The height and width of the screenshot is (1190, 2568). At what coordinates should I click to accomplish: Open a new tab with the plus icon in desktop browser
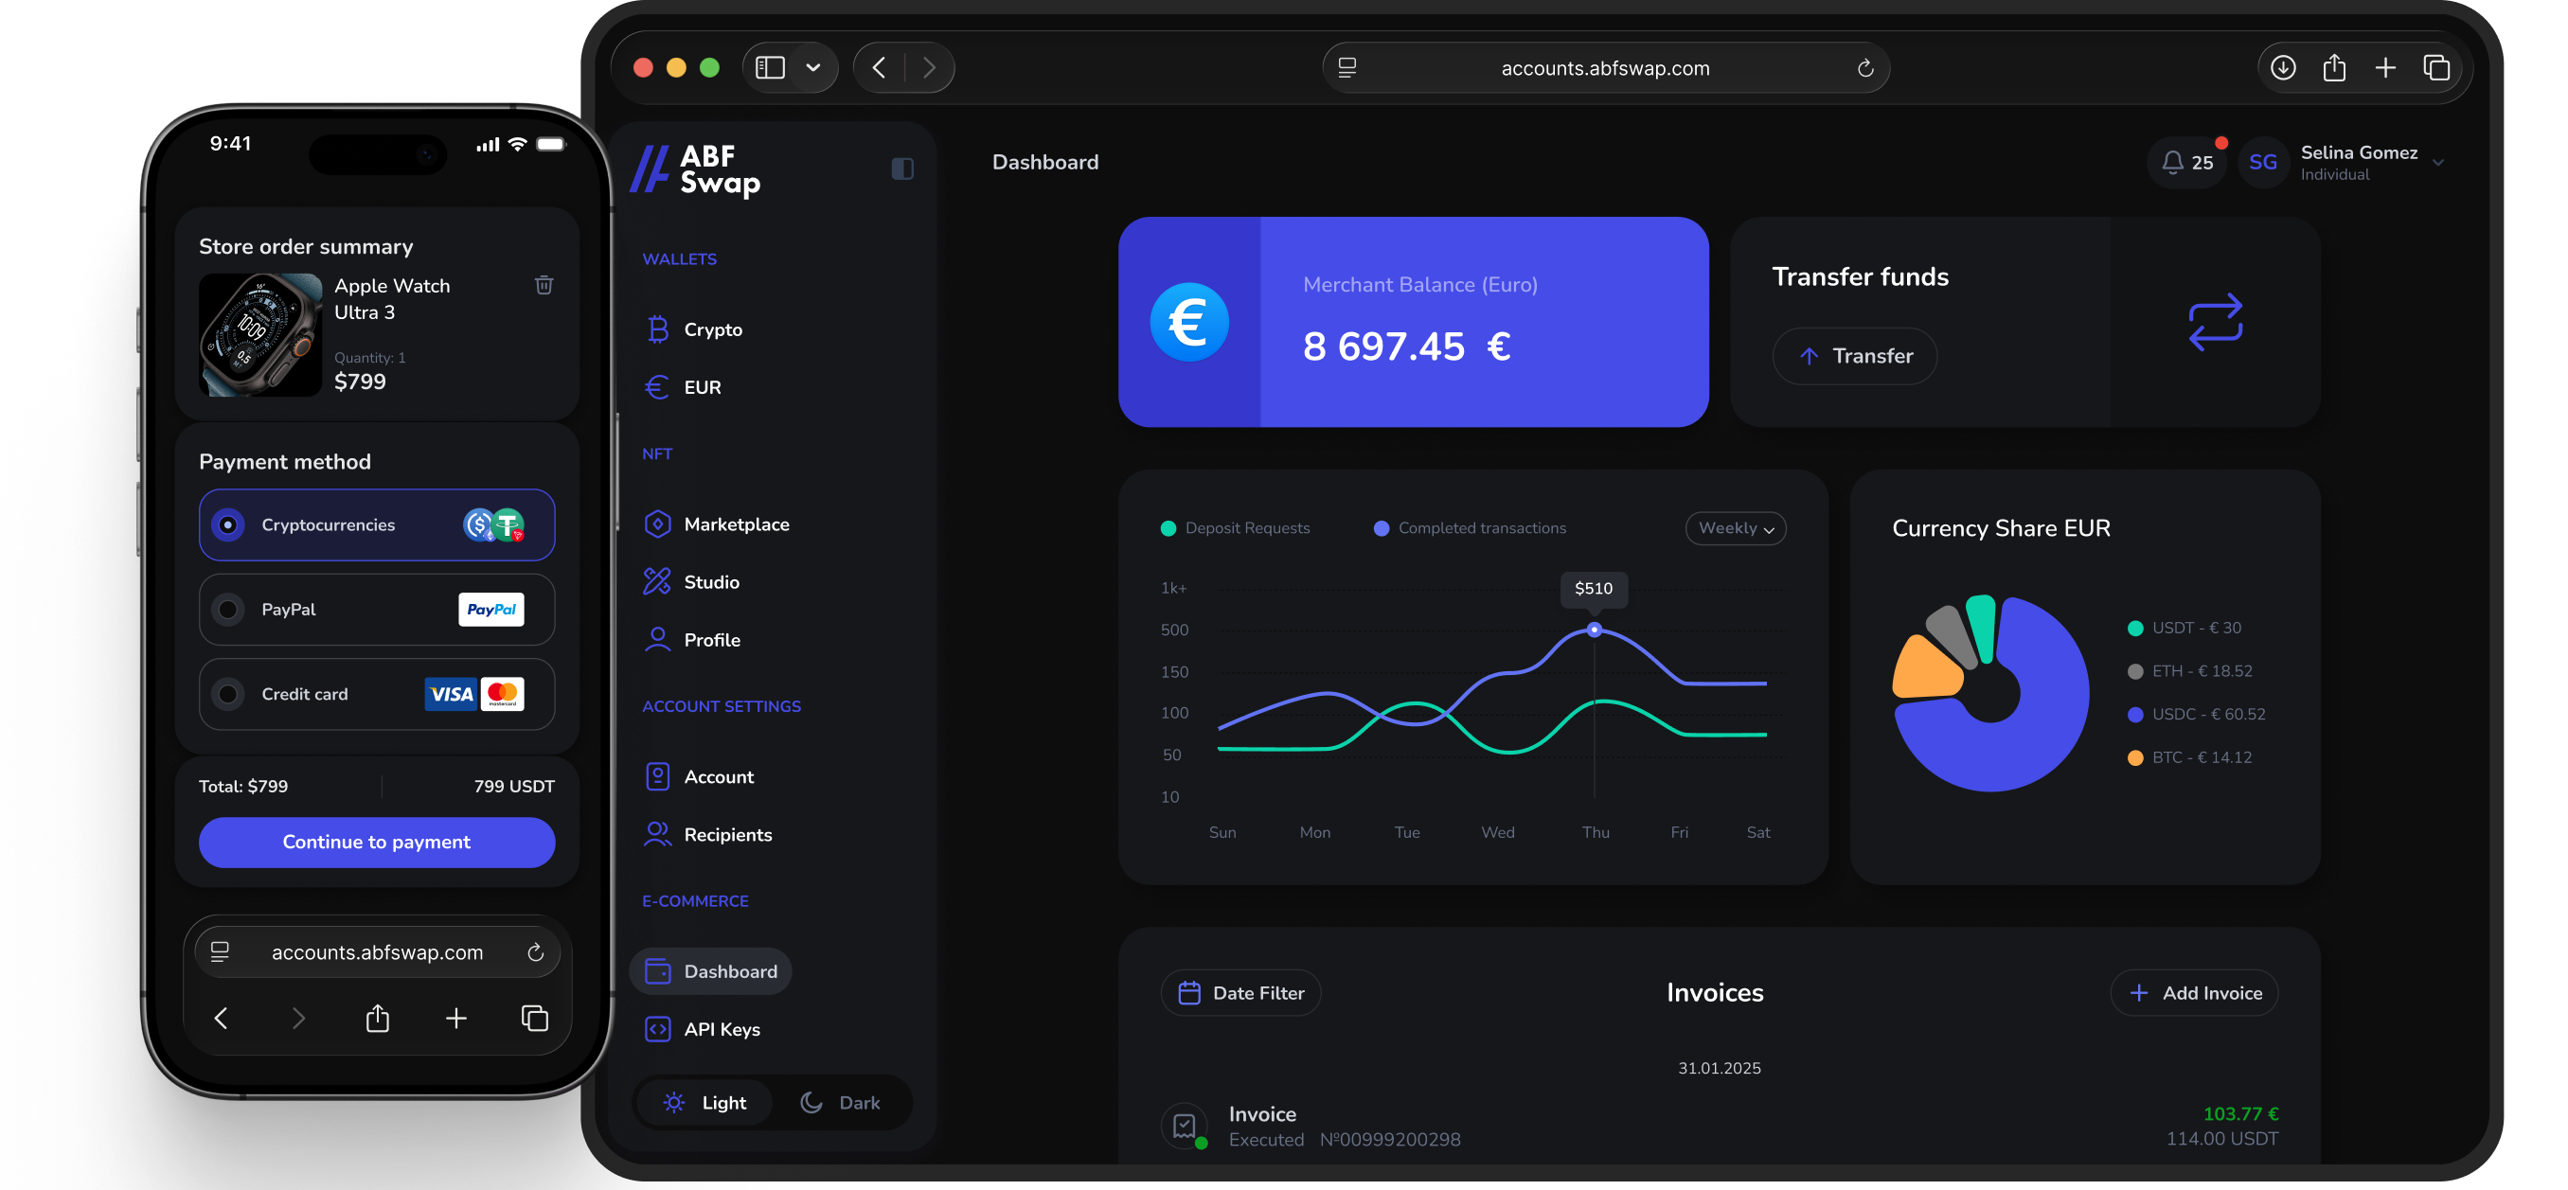click(2384, 68)
